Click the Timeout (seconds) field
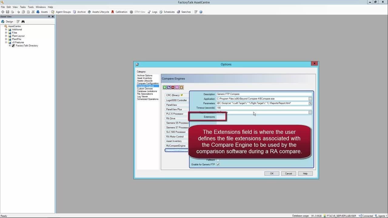This screenshot has height=218, width=388. pyautogui.click(x=264, y=108)
